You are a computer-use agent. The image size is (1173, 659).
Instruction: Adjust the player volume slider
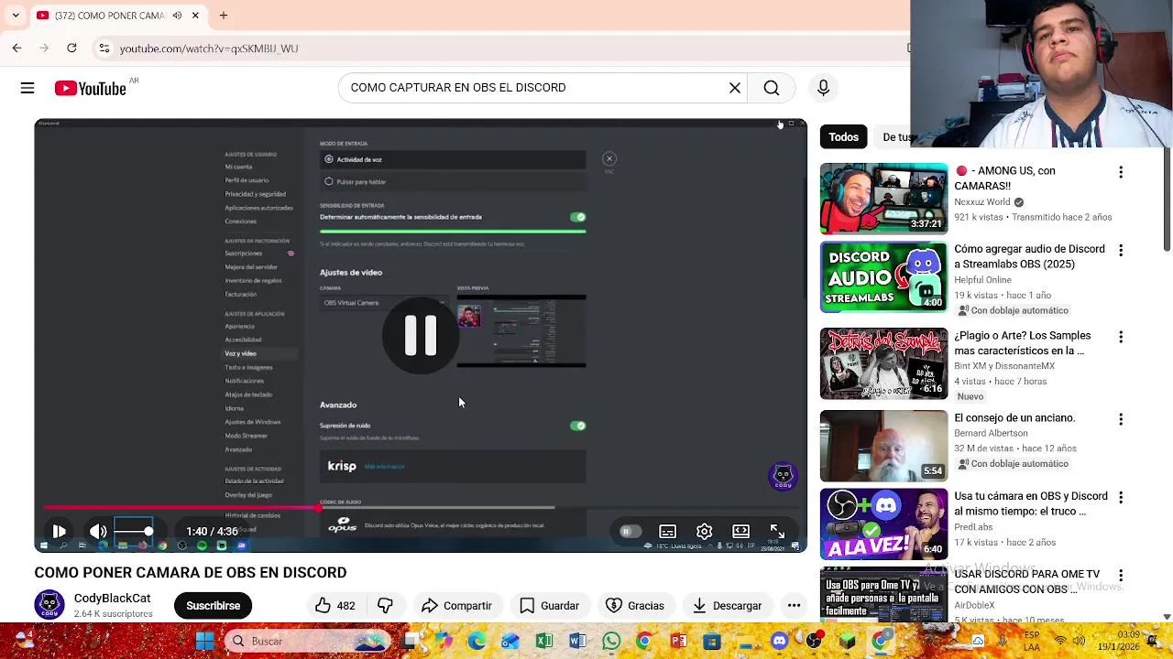[134, 531]
